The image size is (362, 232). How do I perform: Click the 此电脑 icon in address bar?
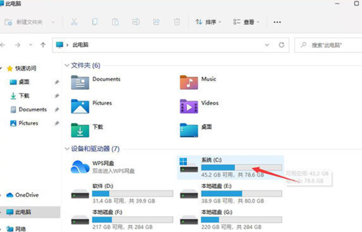[x=60, y=44]
